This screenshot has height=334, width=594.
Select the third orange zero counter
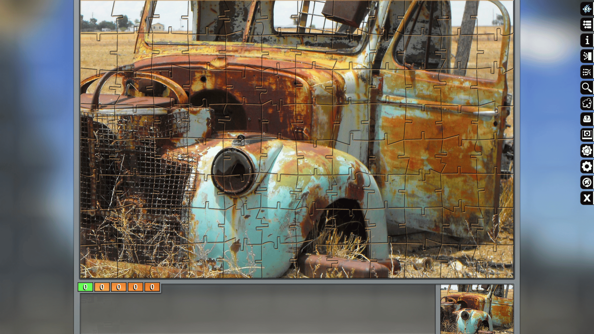coord(136,287)
